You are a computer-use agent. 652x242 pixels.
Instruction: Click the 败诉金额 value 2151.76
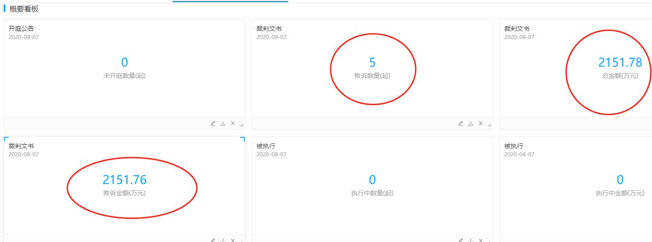tap(125, 180)
